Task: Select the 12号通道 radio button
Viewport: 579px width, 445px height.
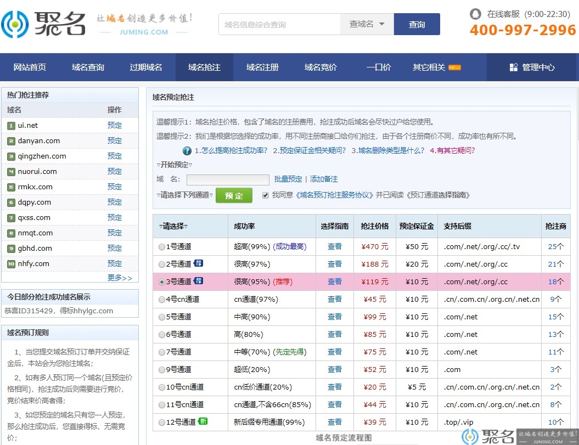Action: (162, 423)
